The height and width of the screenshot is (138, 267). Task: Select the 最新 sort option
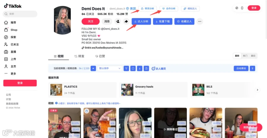click(237, 56)
